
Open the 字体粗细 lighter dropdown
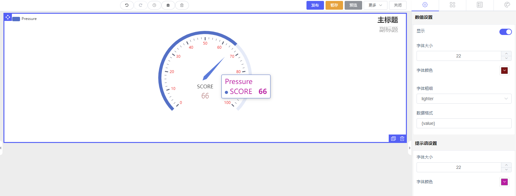(464, 99)
